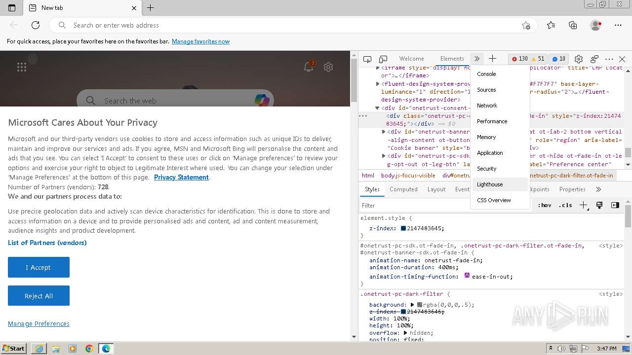Add this page to favorites star icon
632x355 pixels.
[526, 25]
